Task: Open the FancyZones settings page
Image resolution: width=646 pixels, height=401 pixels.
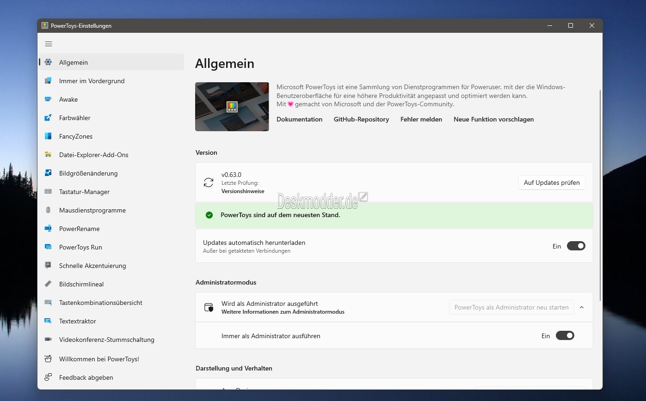Action: pyautogui.click(x=111, y=136)
